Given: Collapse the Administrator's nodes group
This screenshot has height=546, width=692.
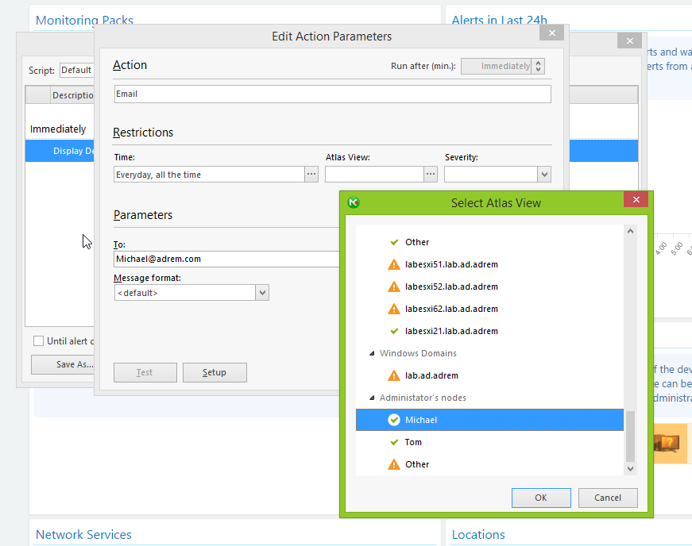Looking at the screenshot, I should pos(371,398).
